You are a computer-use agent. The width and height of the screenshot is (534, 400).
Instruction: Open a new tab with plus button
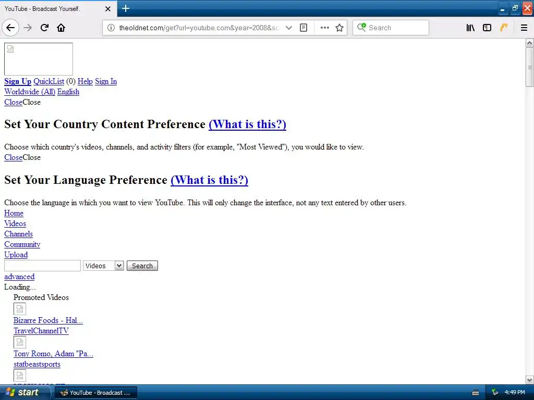pyautogui.click(x=126, y=8)
